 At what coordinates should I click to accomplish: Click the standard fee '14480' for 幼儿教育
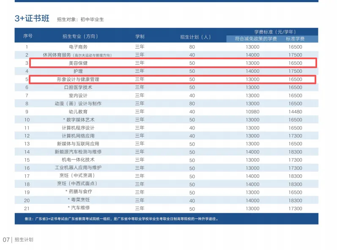pos(295,112)
